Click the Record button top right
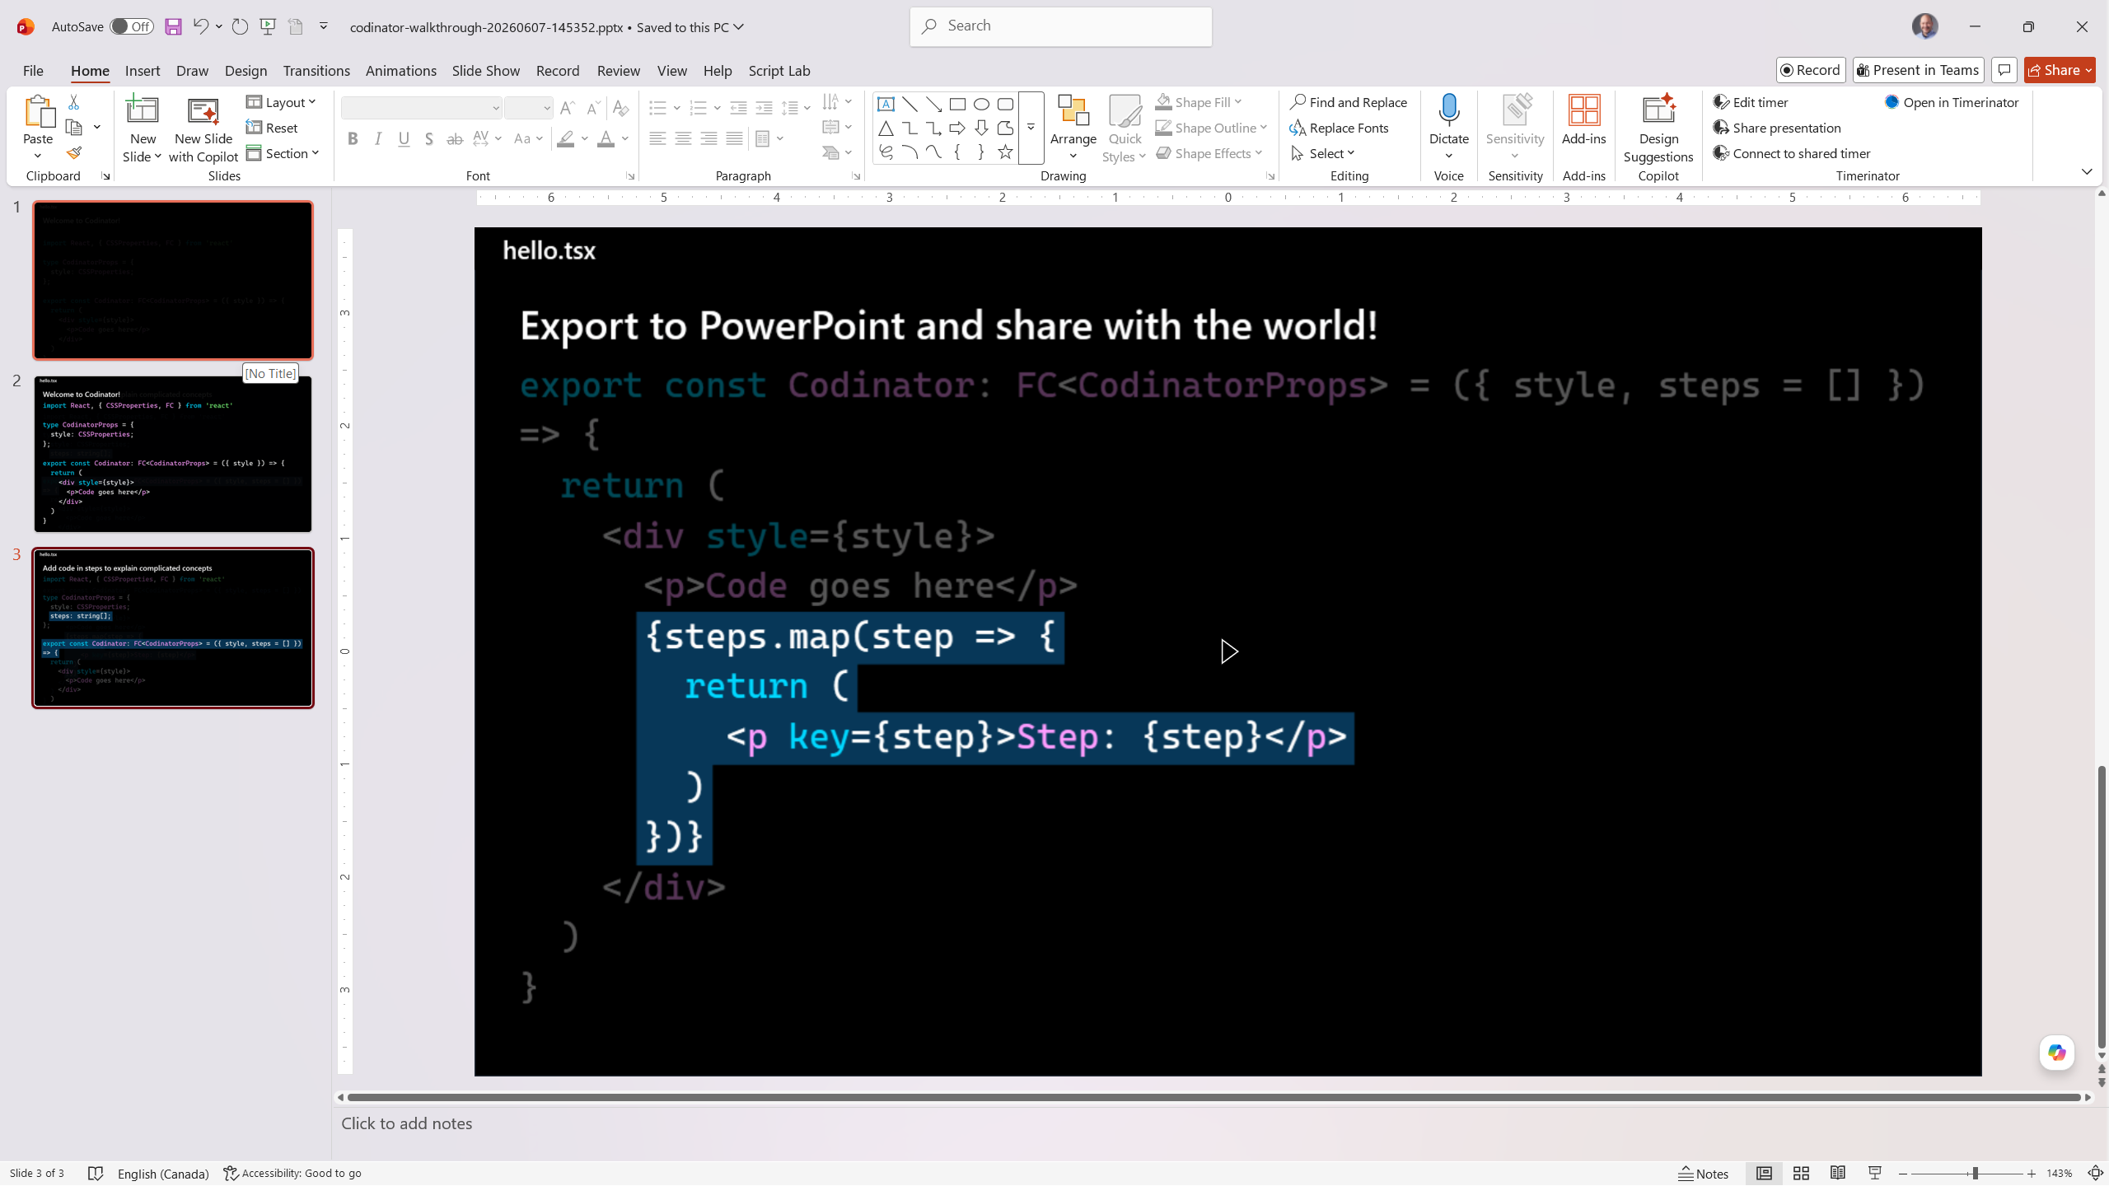2109x1186 pixels. pos(1810,70)
